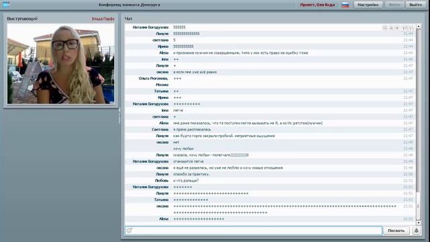Image resolution: width=430 pixels, height=242 pixels.
Task: Click the title Конференц-комната Демиурга
Action: click(x=130, y=5)
